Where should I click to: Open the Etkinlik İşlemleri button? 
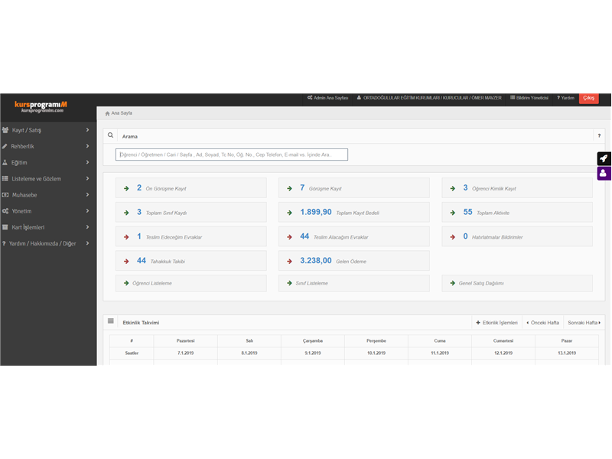tap(496, 323)
